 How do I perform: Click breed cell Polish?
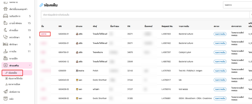(96, 71)
